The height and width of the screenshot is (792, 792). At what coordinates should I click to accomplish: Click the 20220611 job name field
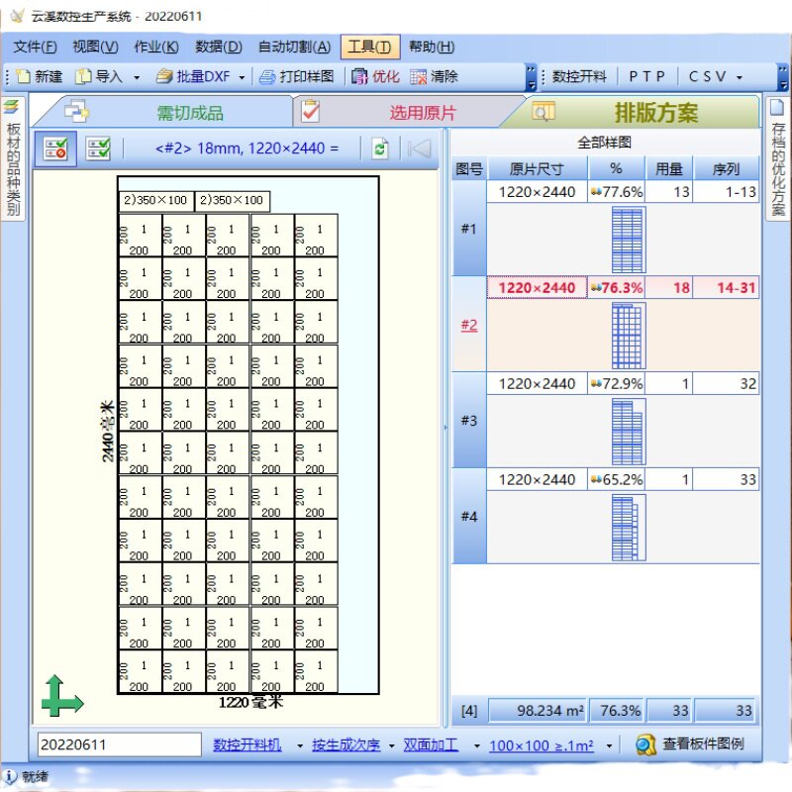[x=119, y=744]
